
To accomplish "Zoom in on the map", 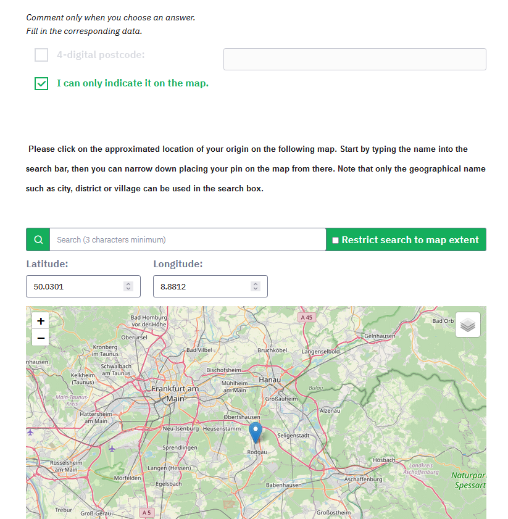I will click(x=41, y=321).
